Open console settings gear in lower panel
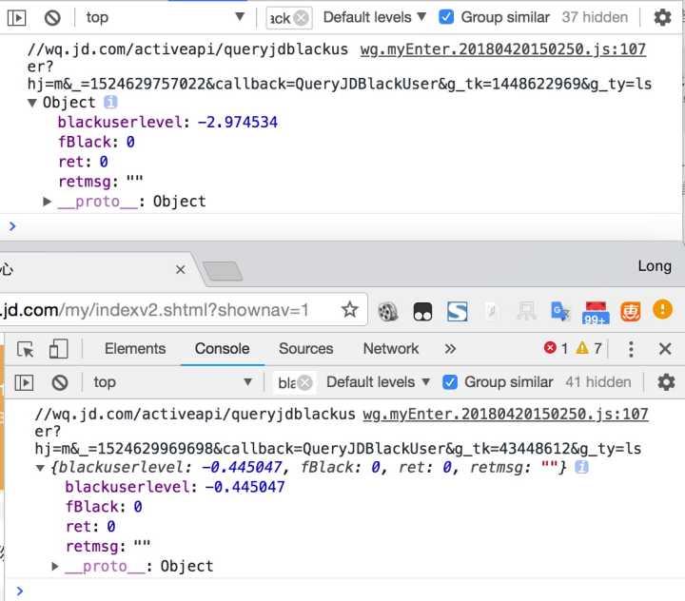 pos(666,382)
